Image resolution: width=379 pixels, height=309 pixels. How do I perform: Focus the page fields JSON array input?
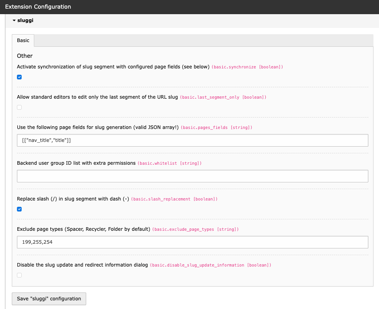click(192, 140)
